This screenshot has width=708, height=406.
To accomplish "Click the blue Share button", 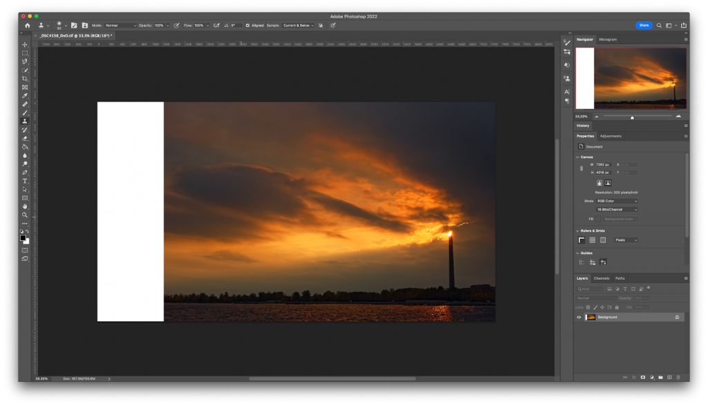I will 643,25.
